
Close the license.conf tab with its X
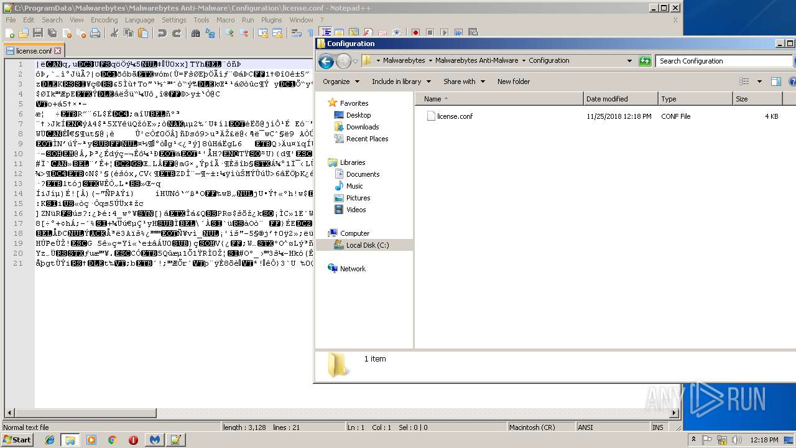pyautogui.click(x=58, y=51)
